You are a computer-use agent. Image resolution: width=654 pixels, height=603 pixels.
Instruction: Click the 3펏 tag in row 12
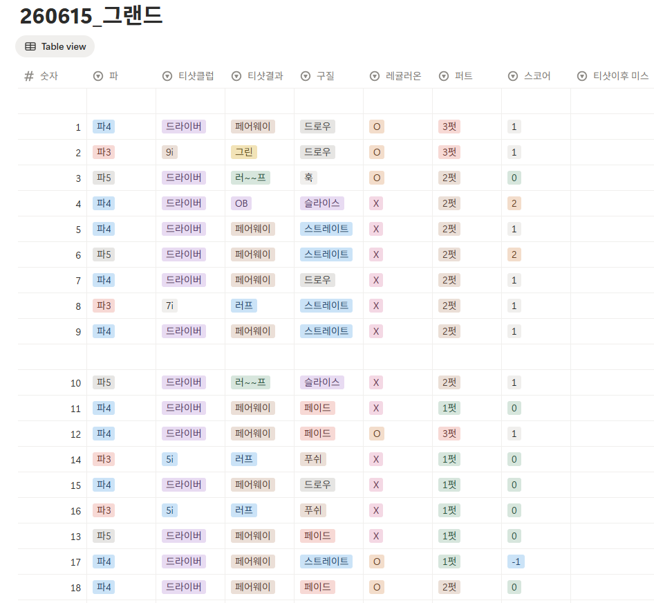tap(449, 434)
